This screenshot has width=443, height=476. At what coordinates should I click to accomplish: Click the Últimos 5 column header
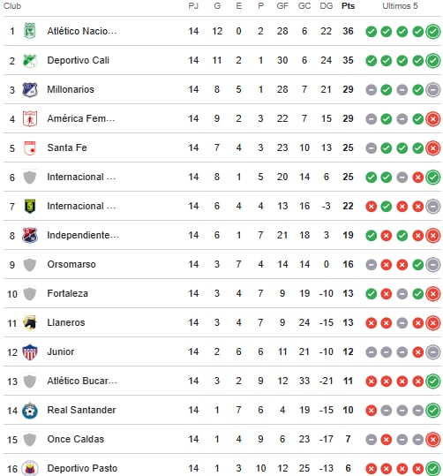tap(400, 6)
